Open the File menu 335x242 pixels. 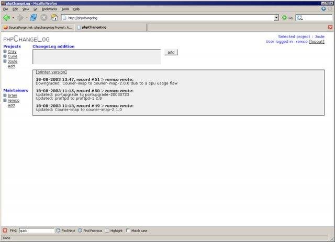(x=6, y=9)
